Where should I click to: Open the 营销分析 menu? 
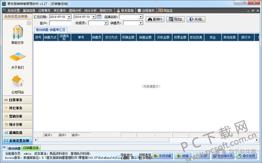[75, 10]
